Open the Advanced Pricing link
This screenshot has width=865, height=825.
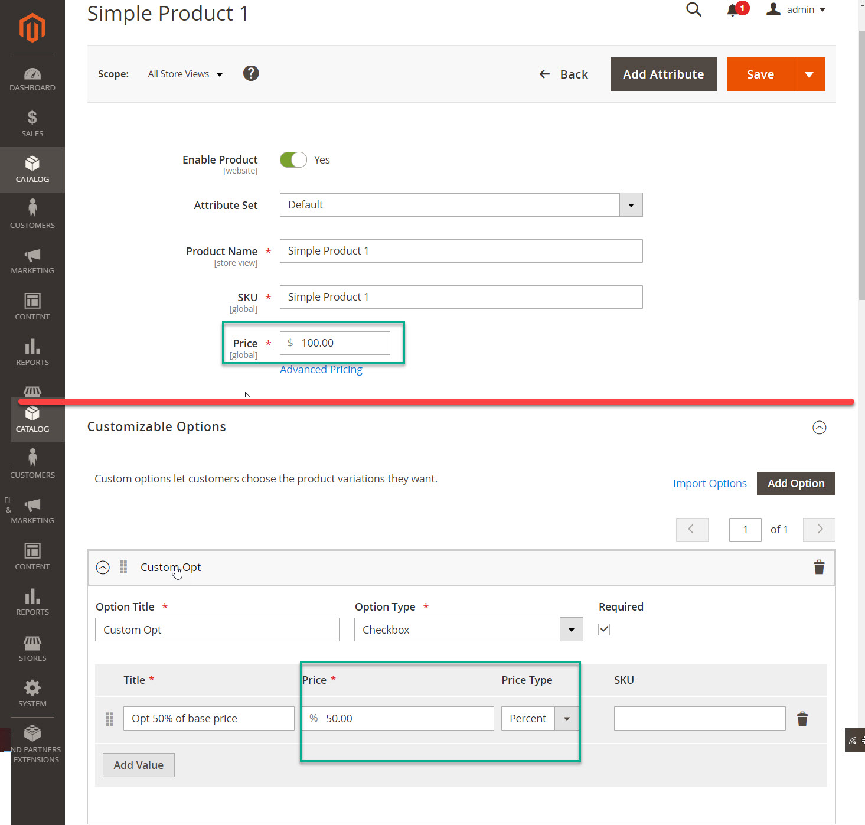(x=321, y=369)
